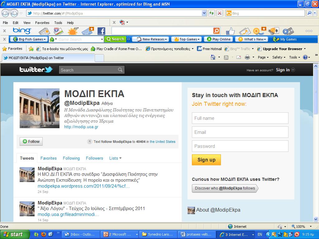319x239 pixels.
Task: Open the Bing mail envelope icon
Action: click(x=88, y=31)
